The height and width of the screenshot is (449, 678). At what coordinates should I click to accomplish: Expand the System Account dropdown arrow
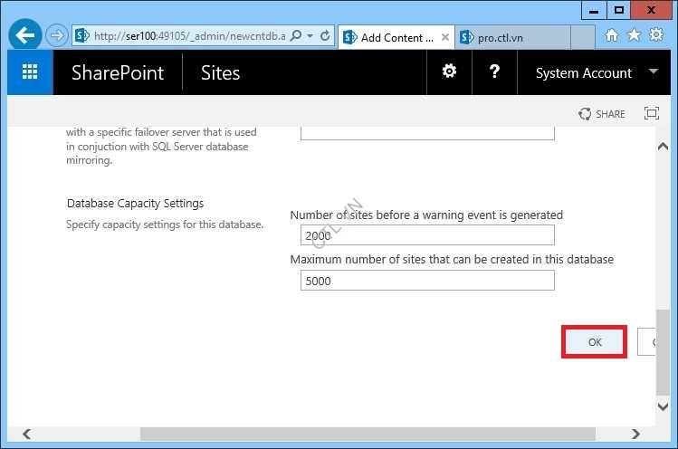[654, 71]
